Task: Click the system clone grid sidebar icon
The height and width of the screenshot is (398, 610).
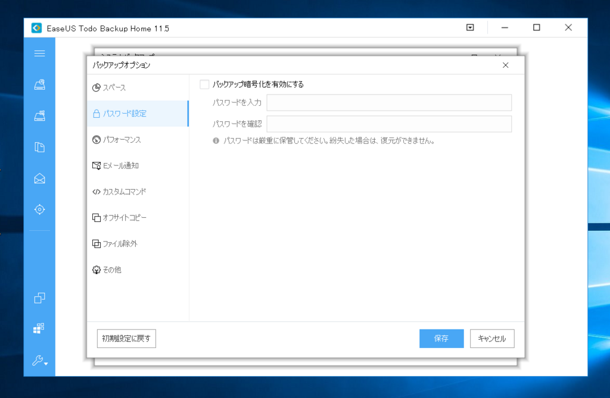Action: (39, 328)
